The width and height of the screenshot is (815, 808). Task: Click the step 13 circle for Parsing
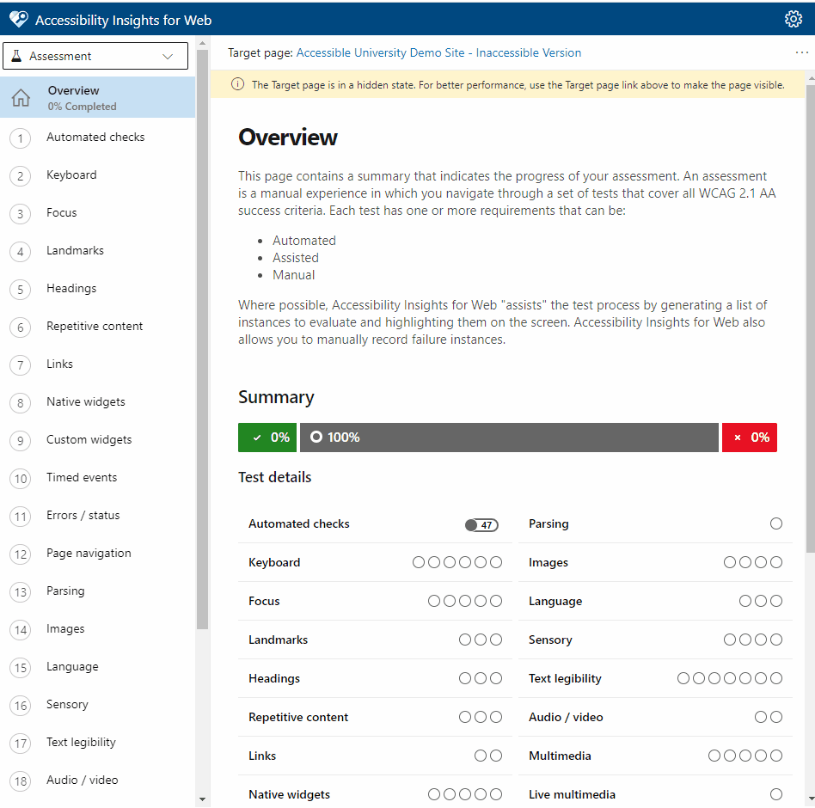point(21,592)
